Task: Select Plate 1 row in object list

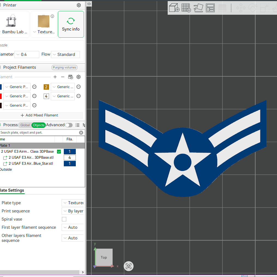Action: [43, 146]
